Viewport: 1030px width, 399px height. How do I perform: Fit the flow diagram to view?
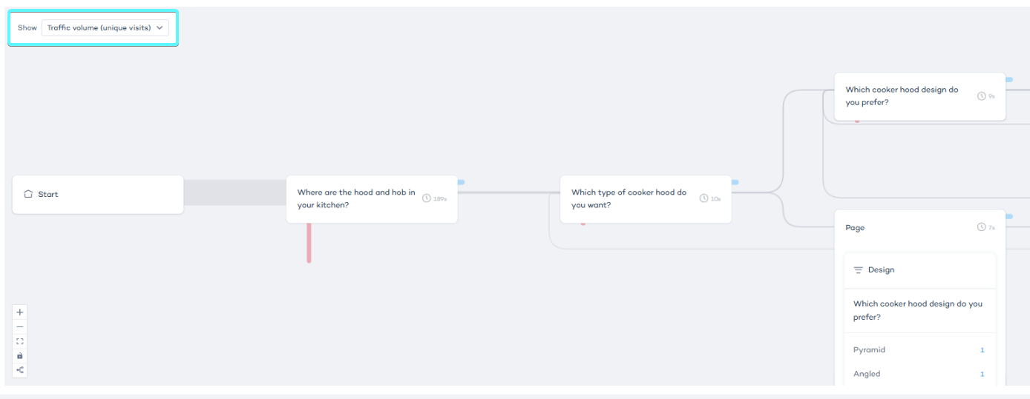click(20, 341)
